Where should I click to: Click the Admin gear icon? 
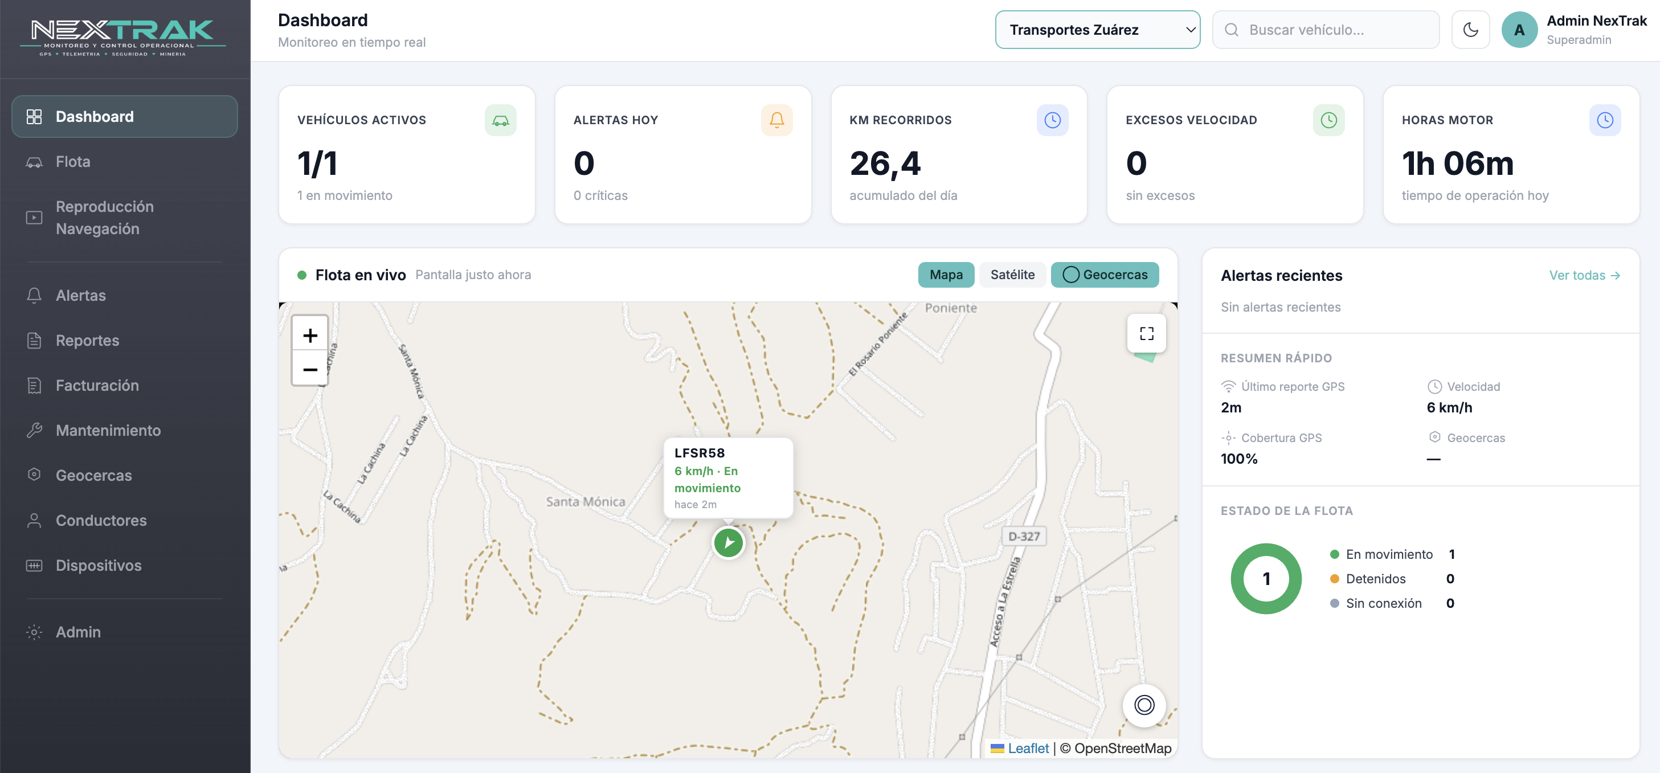click(x=34, y=632)
